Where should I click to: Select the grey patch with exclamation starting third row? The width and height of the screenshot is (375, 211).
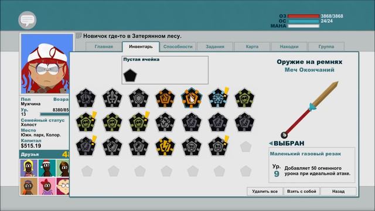86,147
